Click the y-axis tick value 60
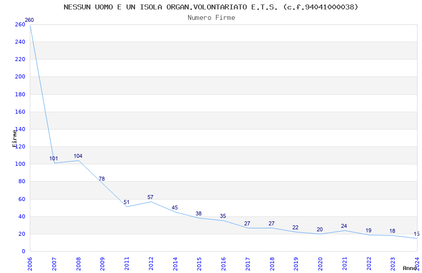The width and height of the screenshot is (422, 273). (22, 199)
